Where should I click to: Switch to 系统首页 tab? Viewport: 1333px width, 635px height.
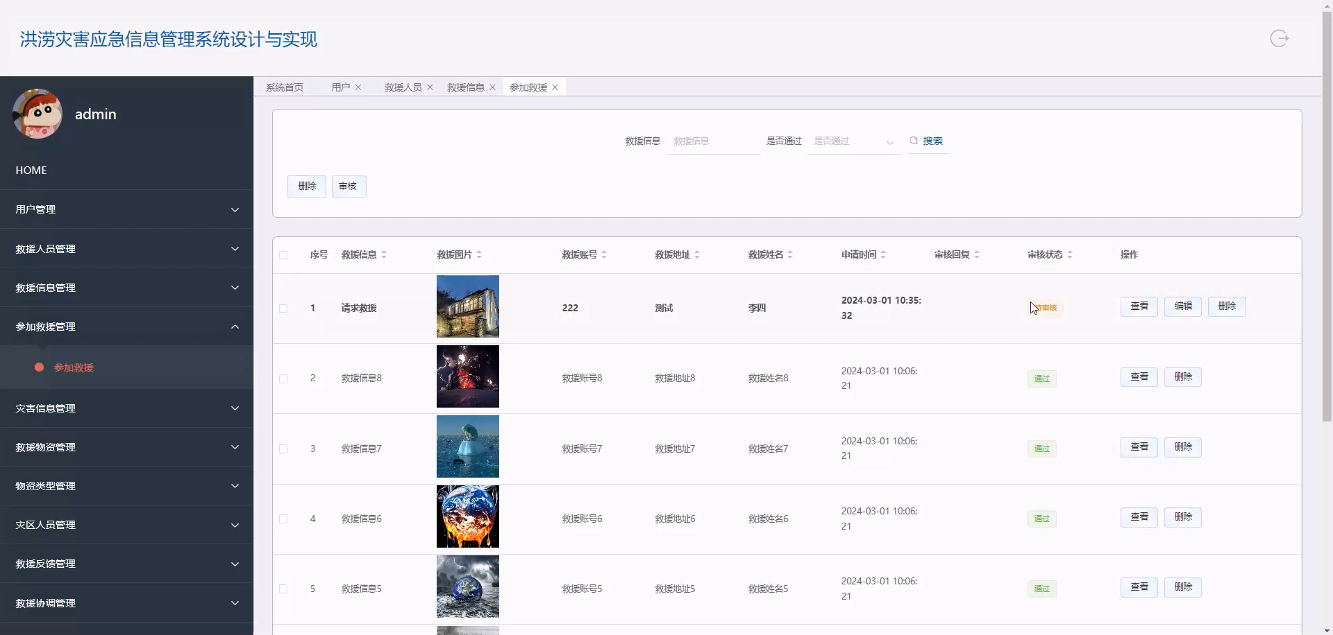285,87
